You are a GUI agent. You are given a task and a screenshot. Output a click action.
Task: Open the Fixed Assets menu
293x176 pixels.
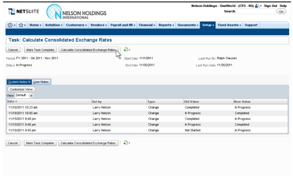pos(229,25)
